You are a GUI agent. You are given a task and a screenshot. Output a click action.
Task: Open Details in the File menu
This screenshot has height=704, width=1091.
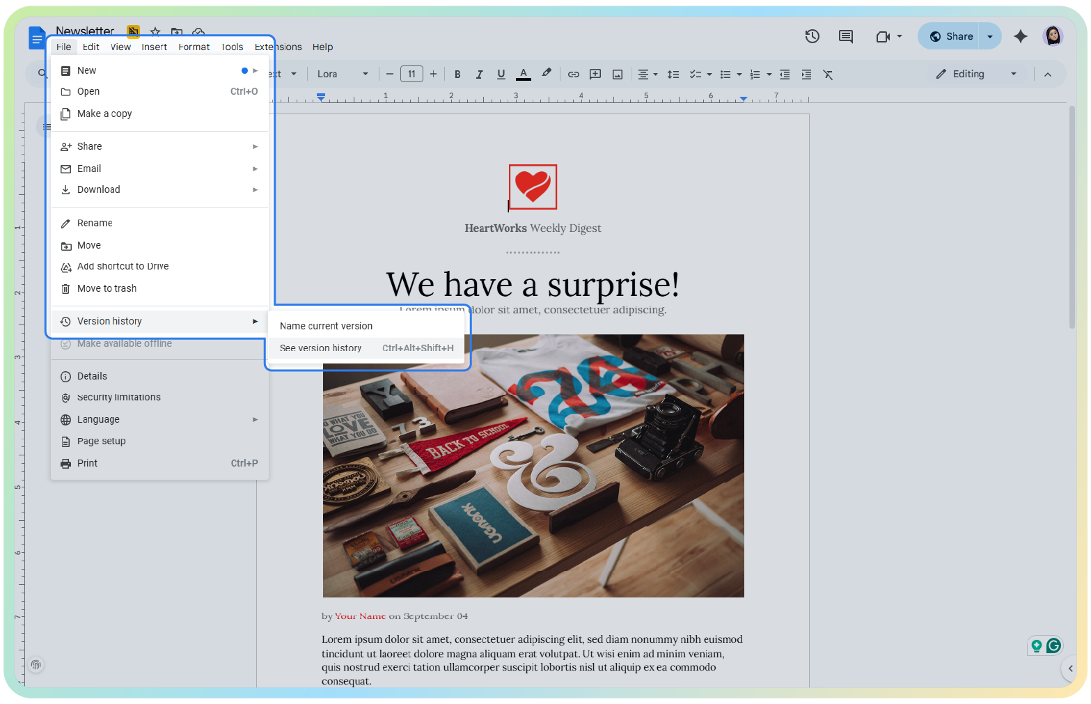(159, 376)
